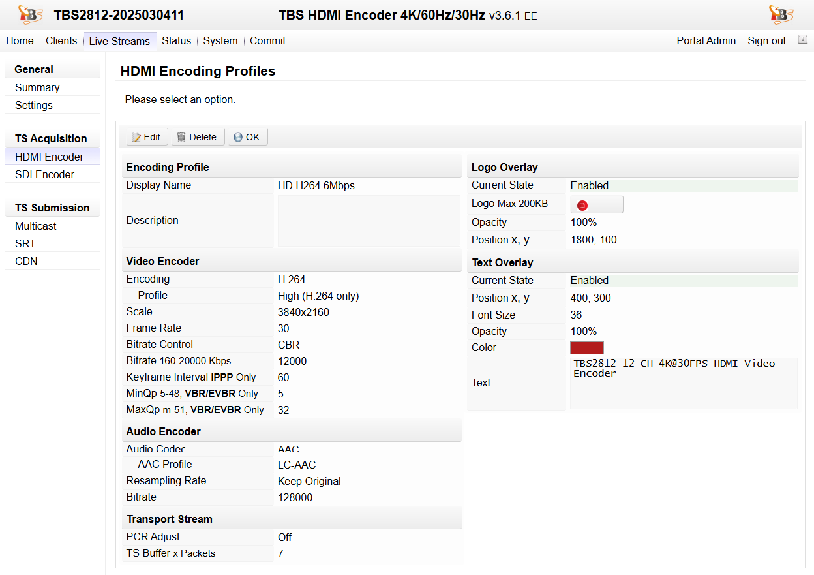
Task: Go to the Status menu
Action: [x=176, y=40]
